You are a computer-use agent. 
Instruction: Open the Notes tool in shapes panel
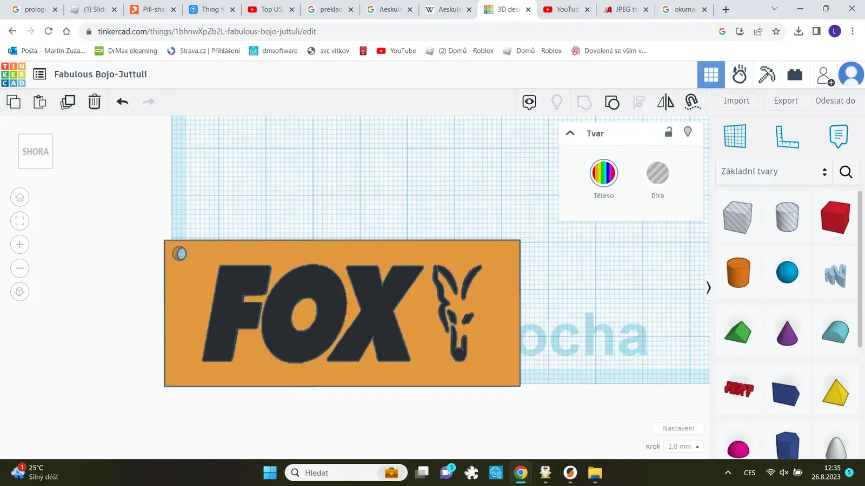click(839, 136)
